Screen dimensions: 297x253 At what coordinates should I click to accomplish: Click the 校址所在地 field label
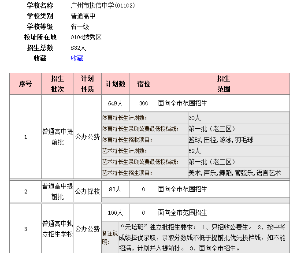pyautogui.click(x=40, y=37)
